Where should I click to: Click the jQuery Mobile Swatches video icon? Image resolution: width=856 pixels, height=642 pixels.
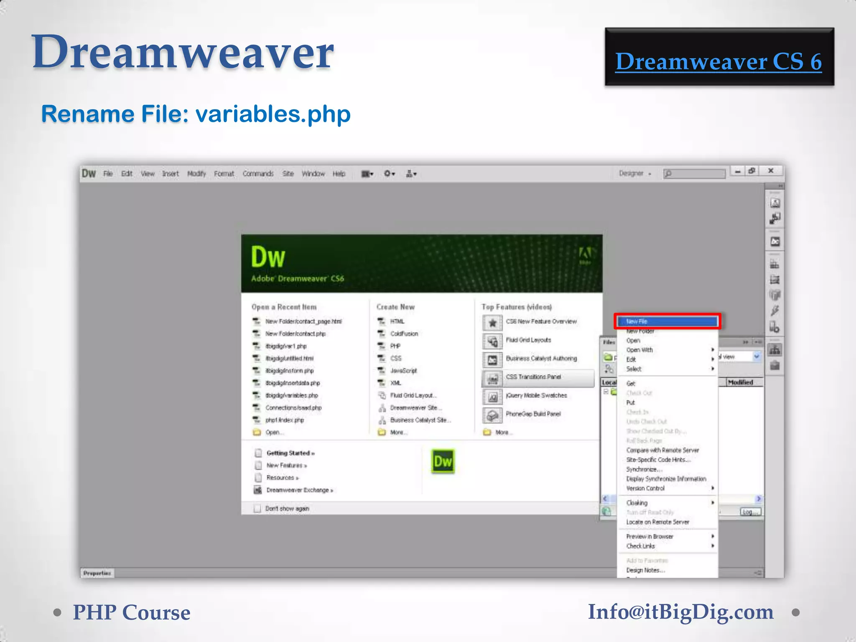492,397
